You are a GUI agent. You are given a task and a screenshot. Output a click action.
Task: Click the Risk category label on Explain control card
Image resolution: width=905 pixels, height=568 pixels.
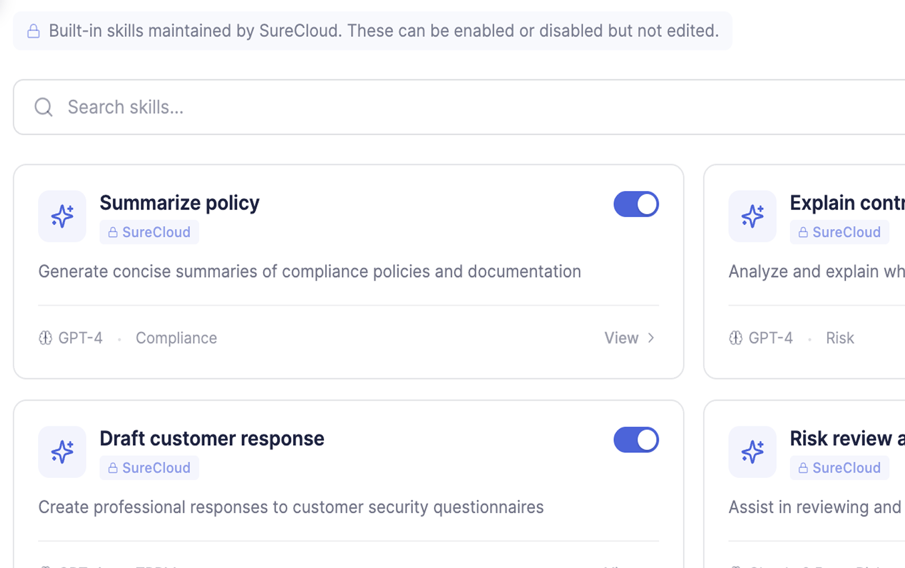pyautogui.click(x=840, y=338)
